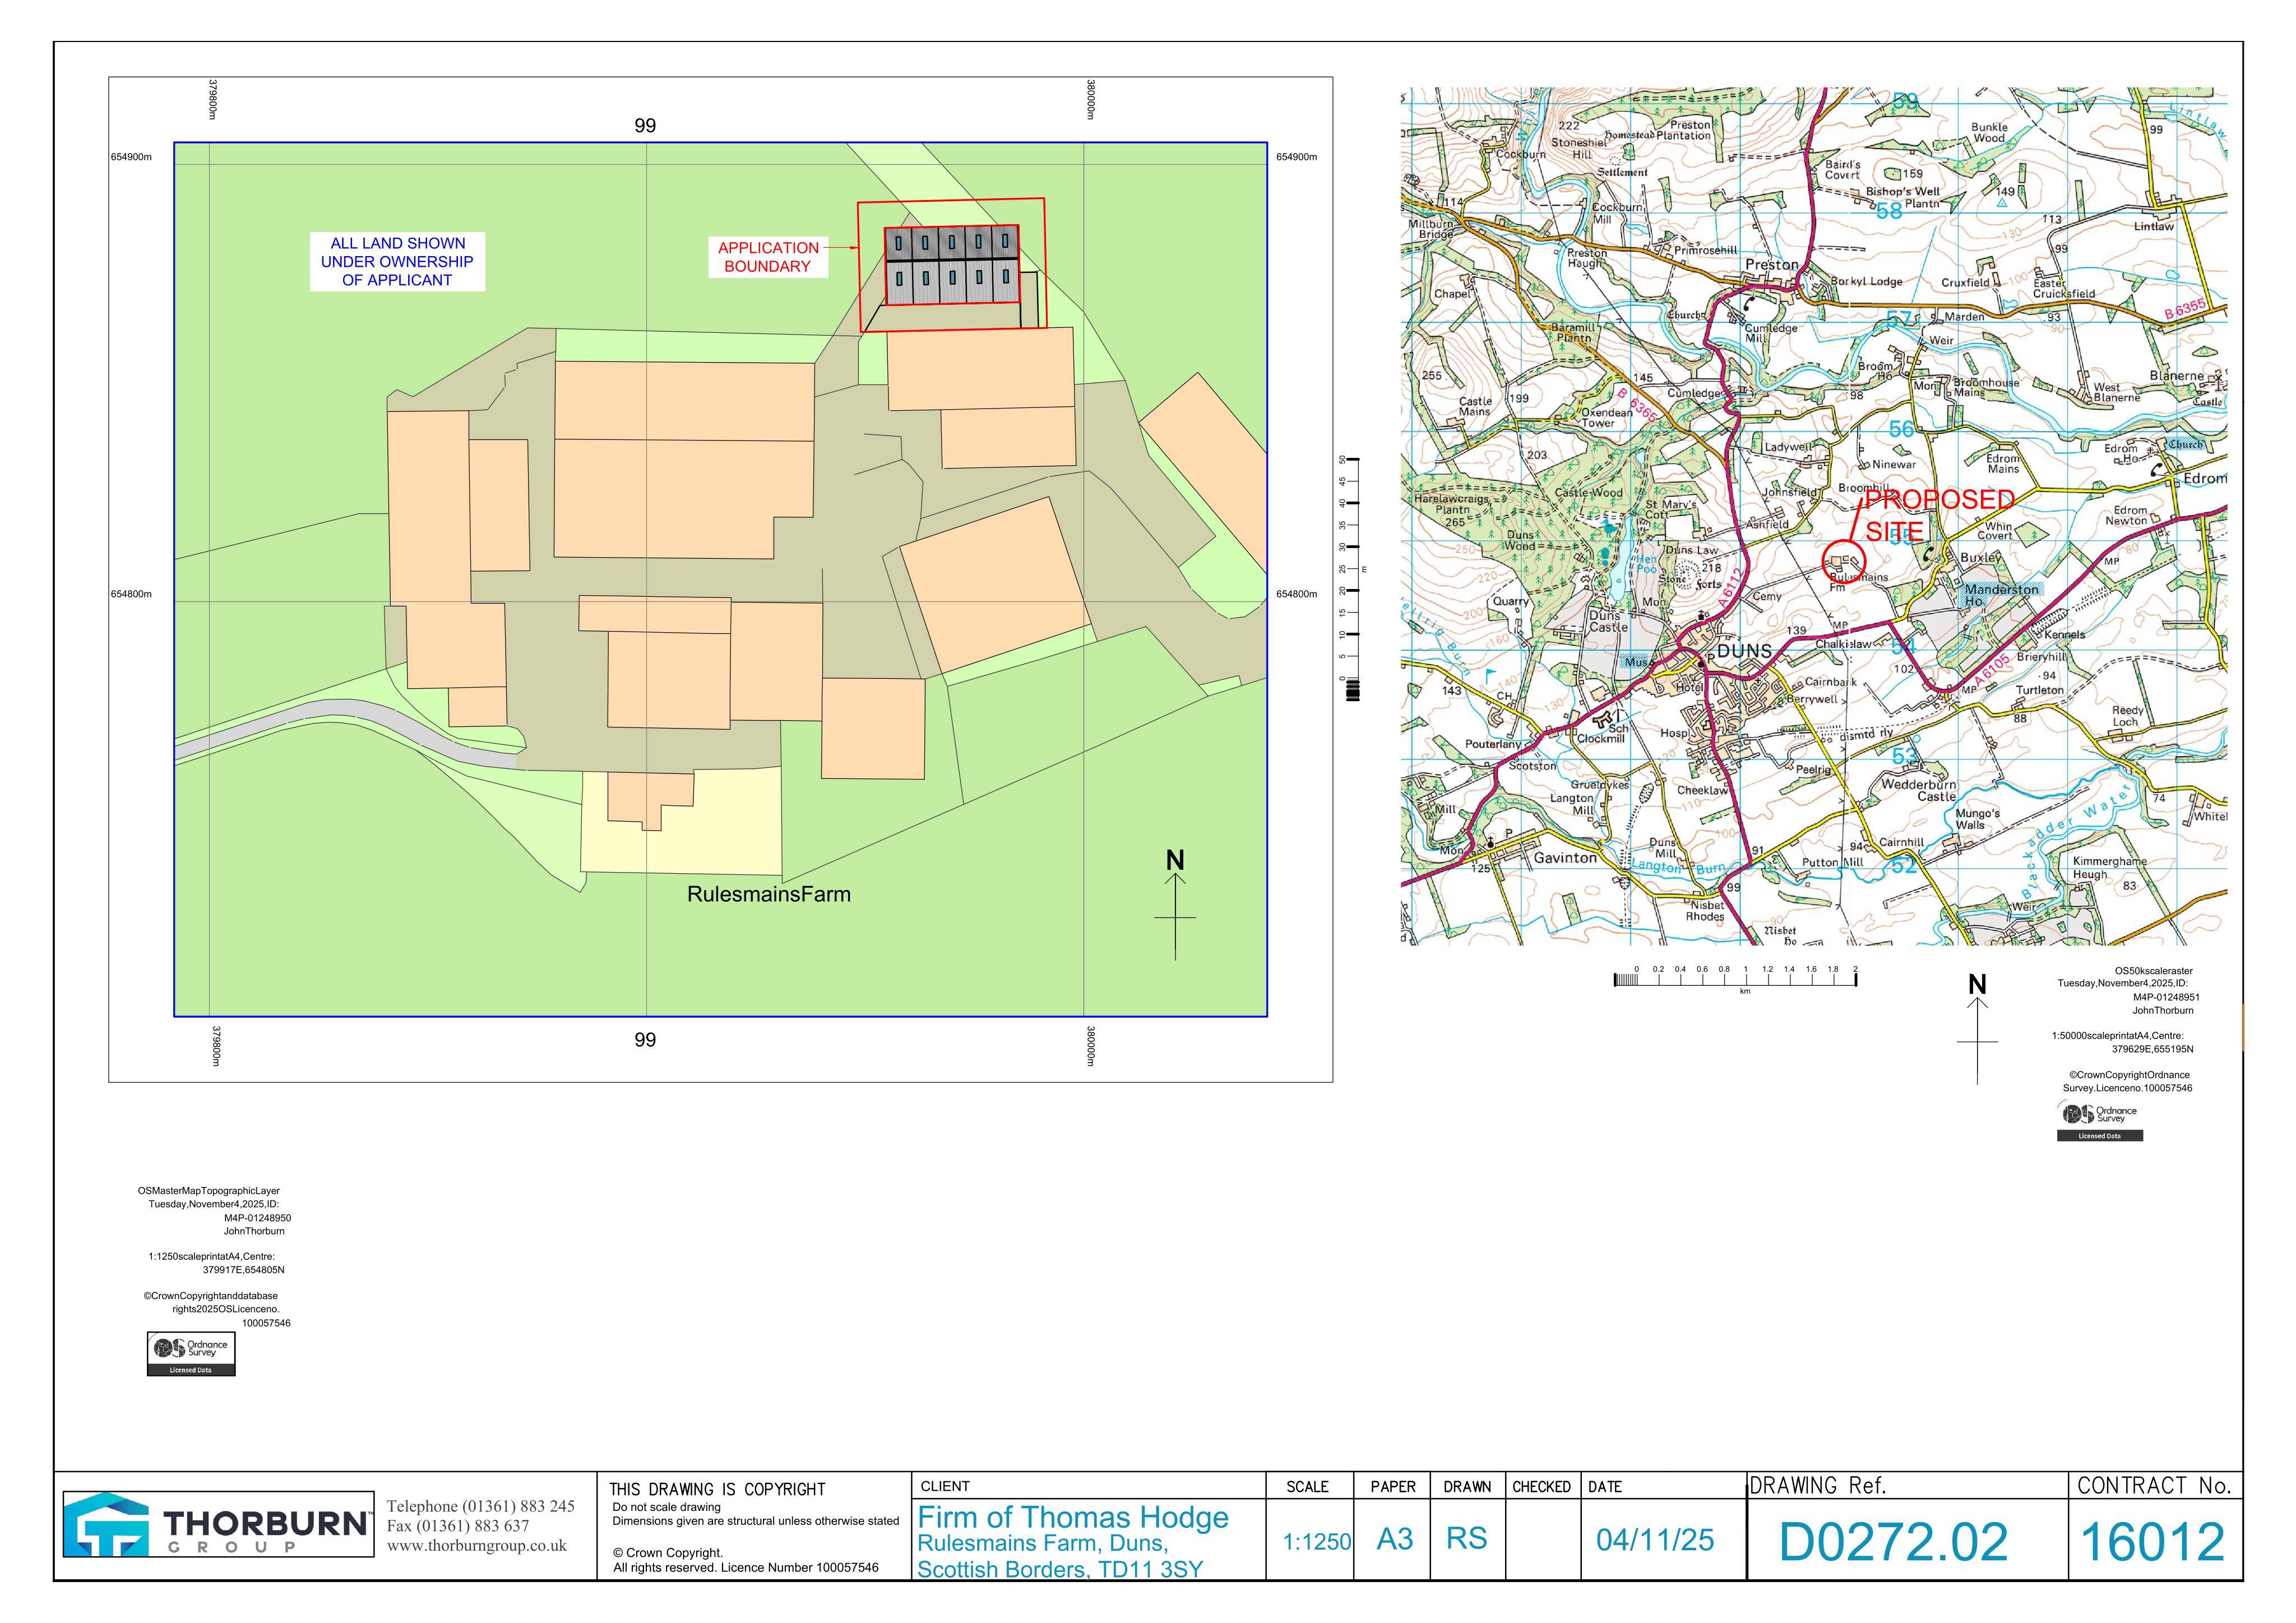This screenshot has height=1623, width=2296.
Task: Click the 'B6355' road label
Action: click(x=2185, y=309)
